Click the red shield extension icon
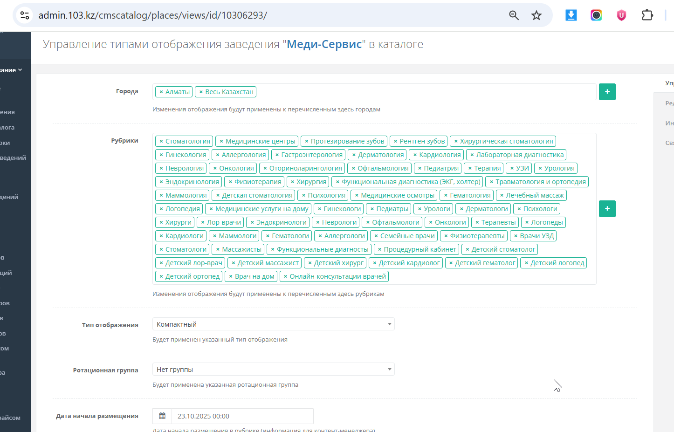 tap(621, 15)
